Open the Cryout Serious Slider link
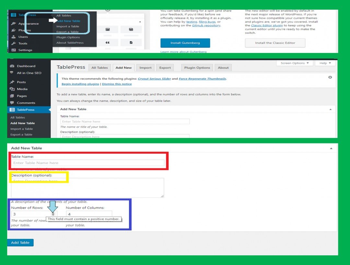The image size is (350, 265). [x=154, y=79]
